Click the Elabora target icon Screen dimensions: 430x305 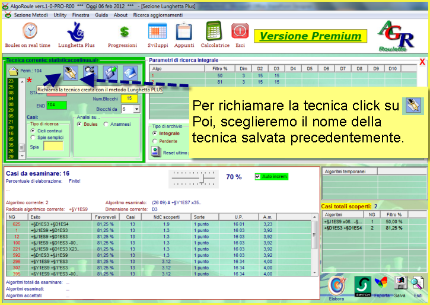point(336,285)
